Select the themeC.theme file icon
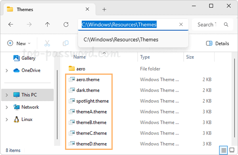The image size is (238, 155). tap(72, 133)
